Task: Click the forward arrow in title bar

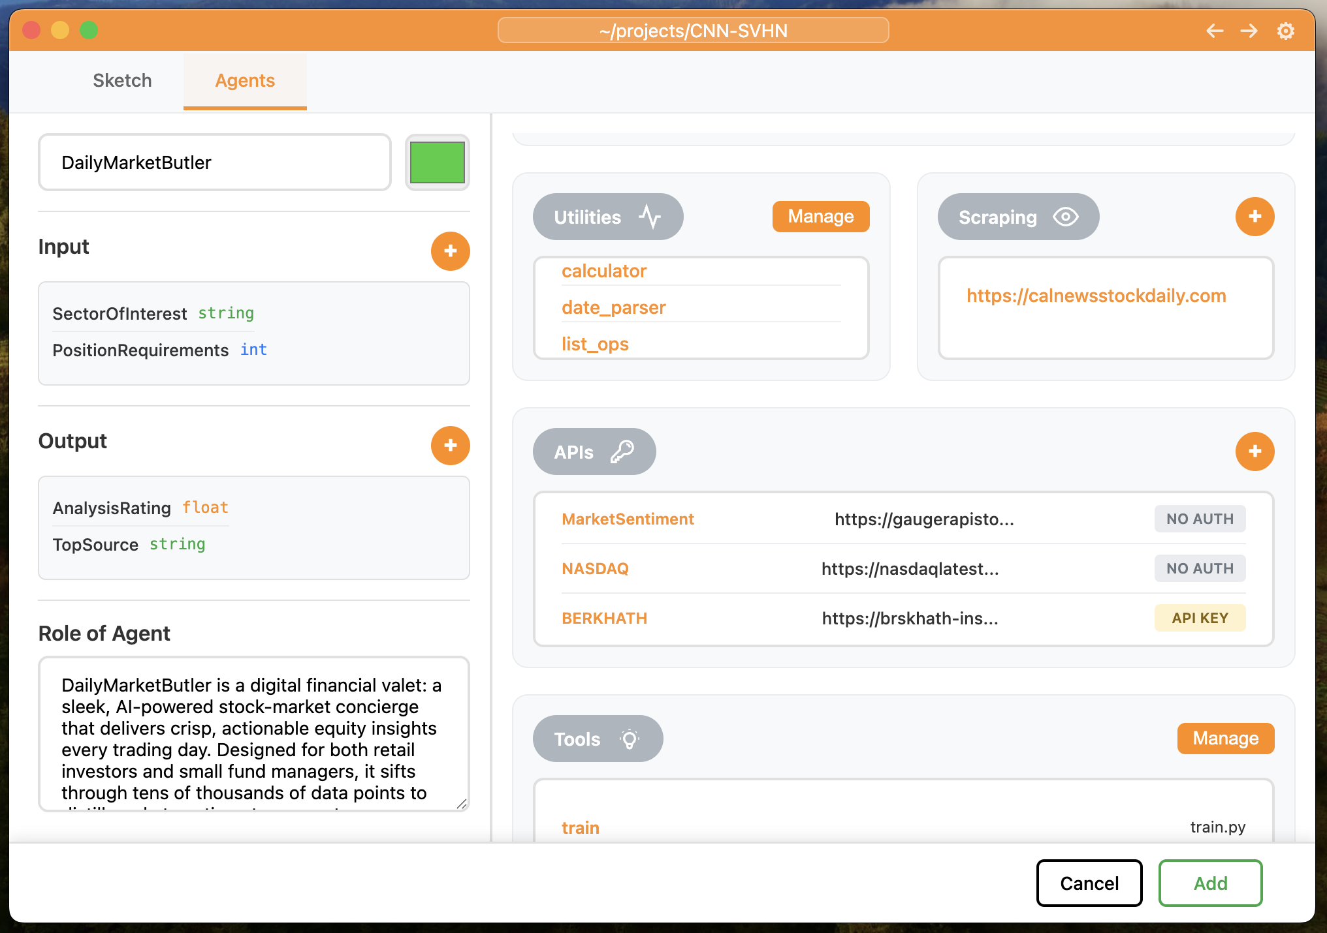Action: (x=1249, y=31)
